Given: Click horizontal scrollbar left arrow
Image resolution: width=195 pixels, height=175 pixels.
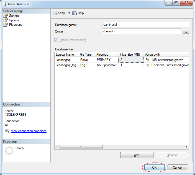Looking at the screenshot, I should click(x=57, y=147).
